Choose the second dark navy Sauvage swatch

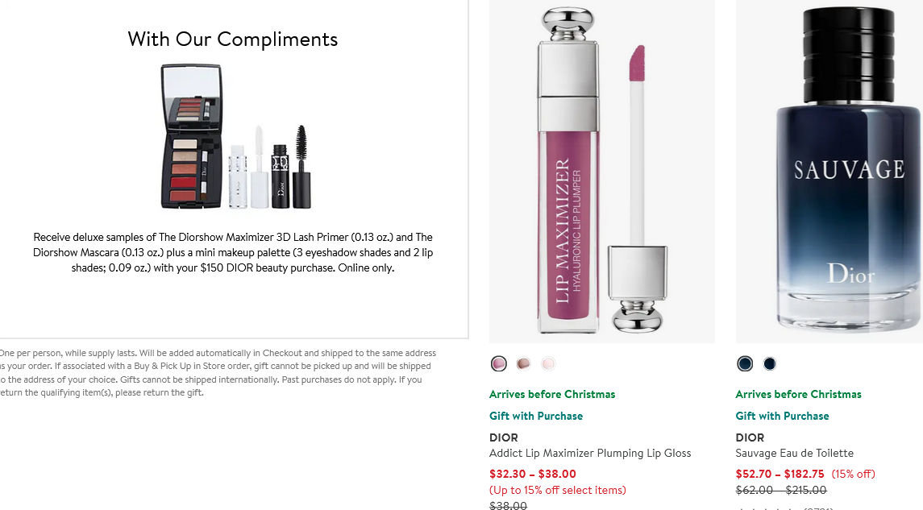click(769, 363)
